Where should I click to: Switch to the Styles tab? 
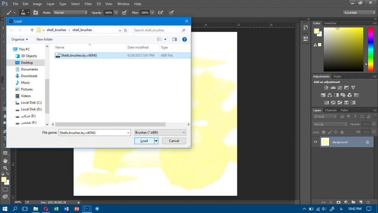point(337,76)
